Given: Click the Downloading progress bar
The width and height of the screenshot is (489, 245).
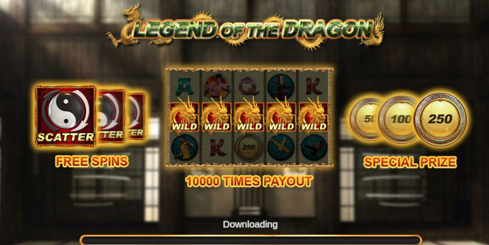Looking at the screenshot, I should (x=251, y=240).
